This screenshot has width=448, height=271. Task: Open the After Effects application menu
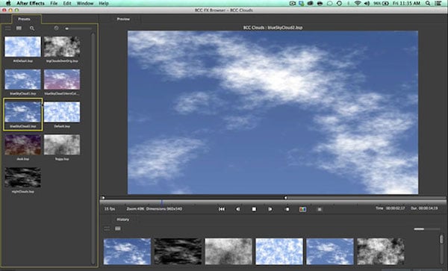coord(31,4)
